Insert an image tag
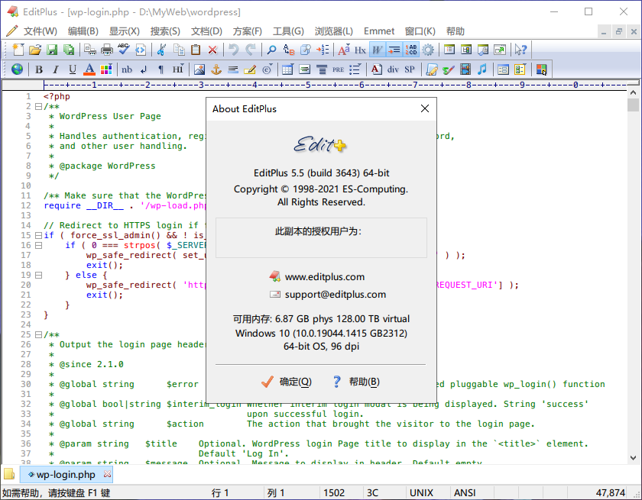 tap(199, 69)
